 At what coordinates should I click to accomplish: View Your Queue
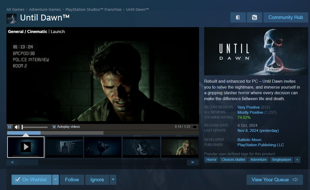pos(275,180)
